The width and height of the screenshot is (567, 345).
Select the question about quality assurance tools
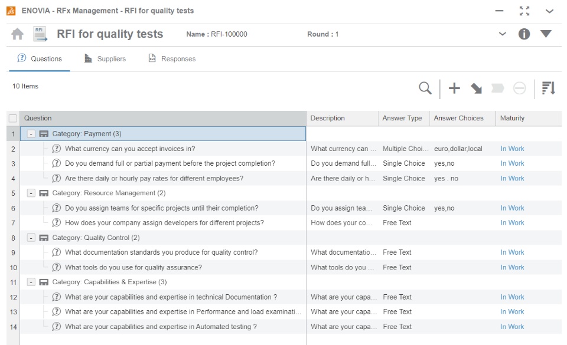point(133,267)
